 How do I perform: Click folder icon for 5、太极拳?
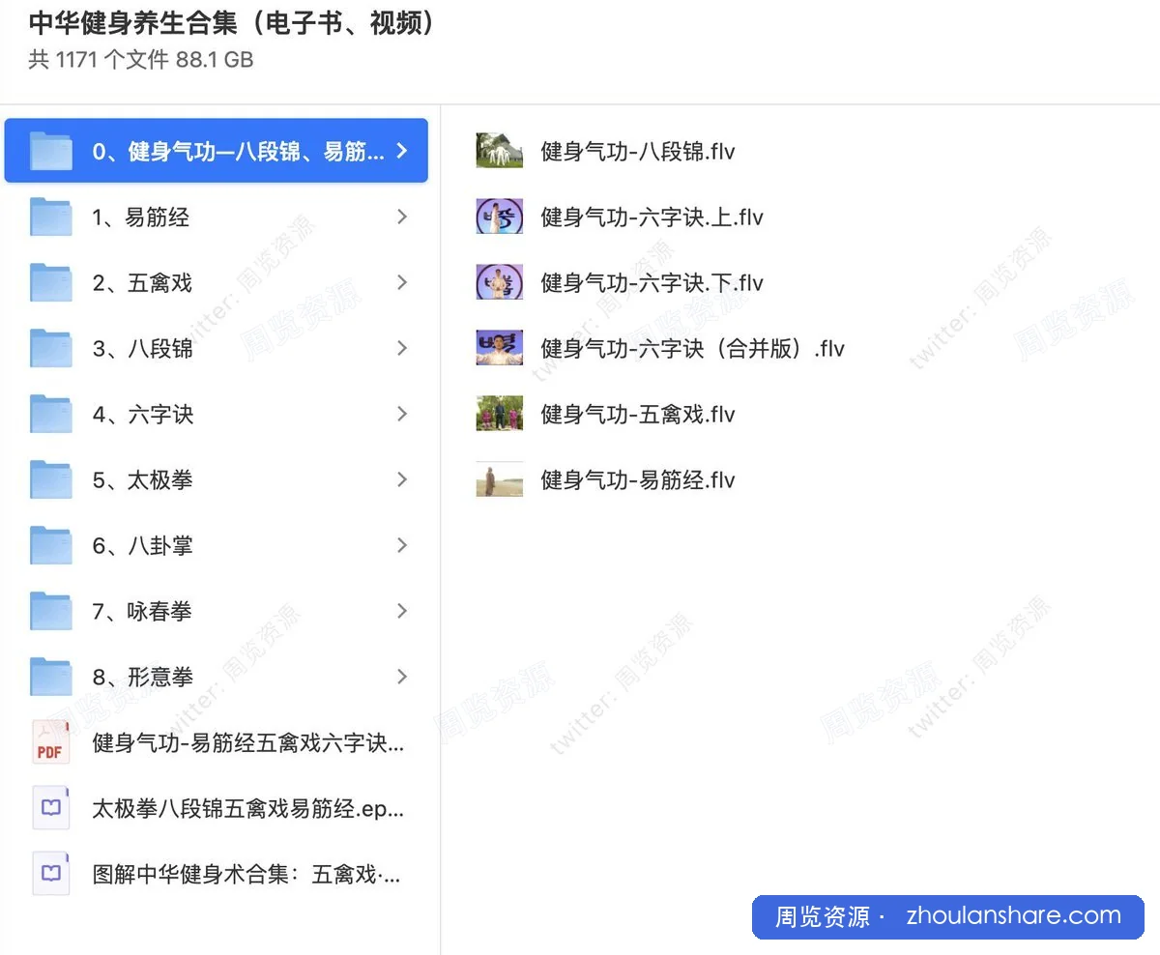coord(51,480)
